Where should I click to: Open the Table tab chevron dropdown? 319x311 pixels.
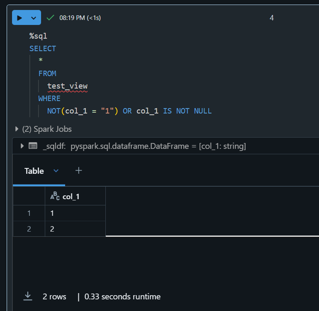(56, 171)
